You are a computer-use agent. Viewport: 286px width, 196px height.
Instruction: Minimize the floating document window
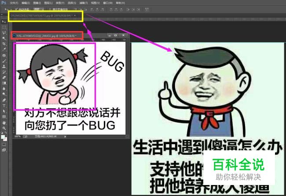point(110,35)
